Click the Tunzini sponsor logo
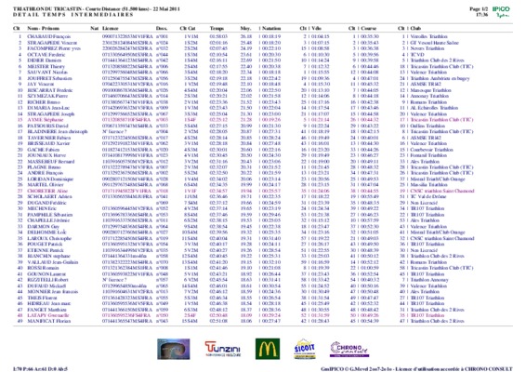This screenshot has height=372, width=526. coord(222,349)
